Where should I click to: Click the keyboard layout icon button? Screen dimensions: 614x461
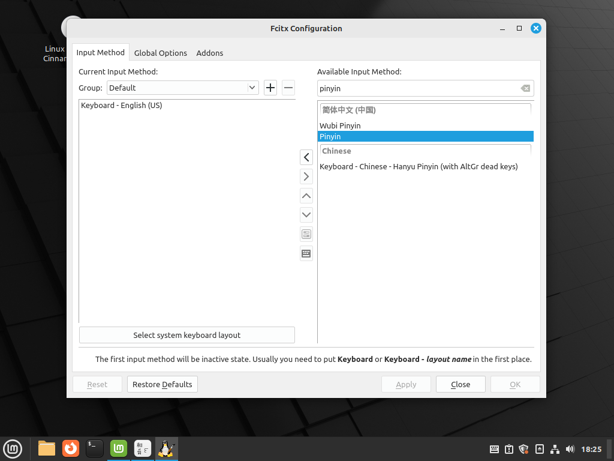click(x=306, y=253)
